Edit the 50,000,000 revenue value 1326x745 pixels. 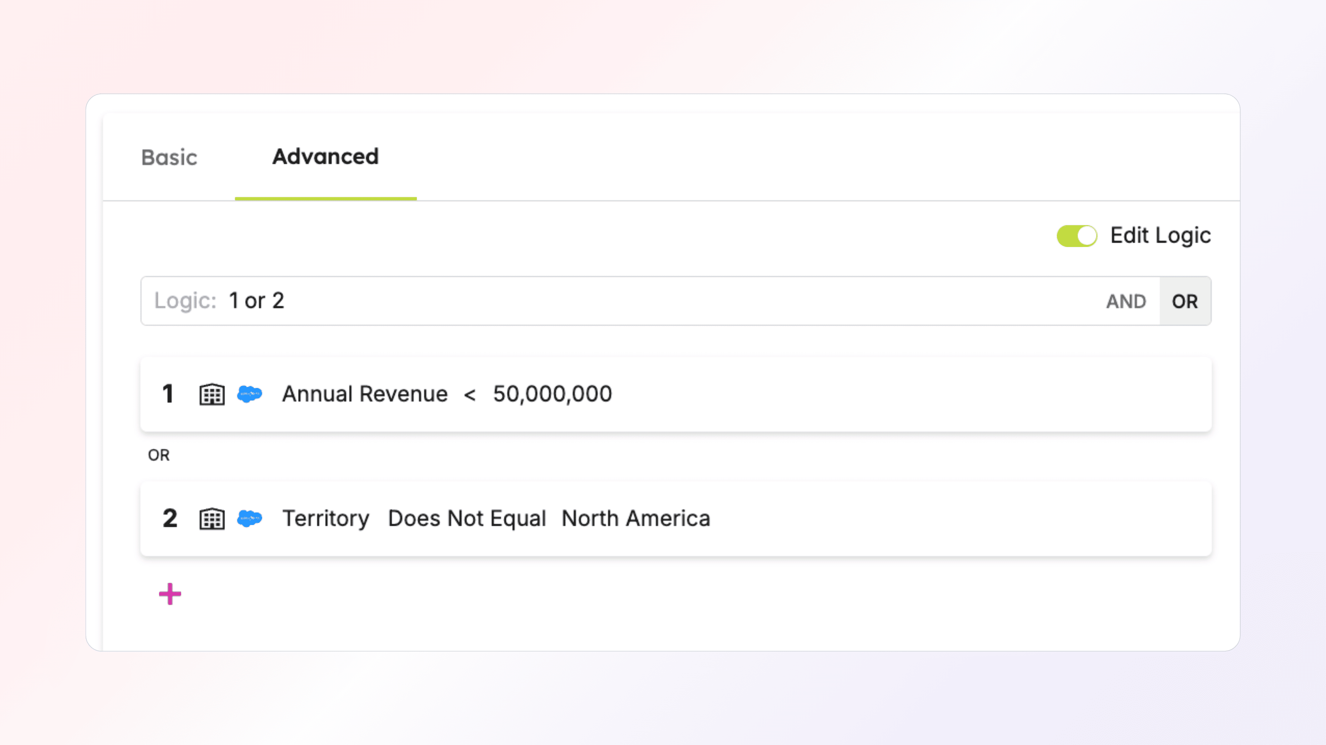(552, 394)
